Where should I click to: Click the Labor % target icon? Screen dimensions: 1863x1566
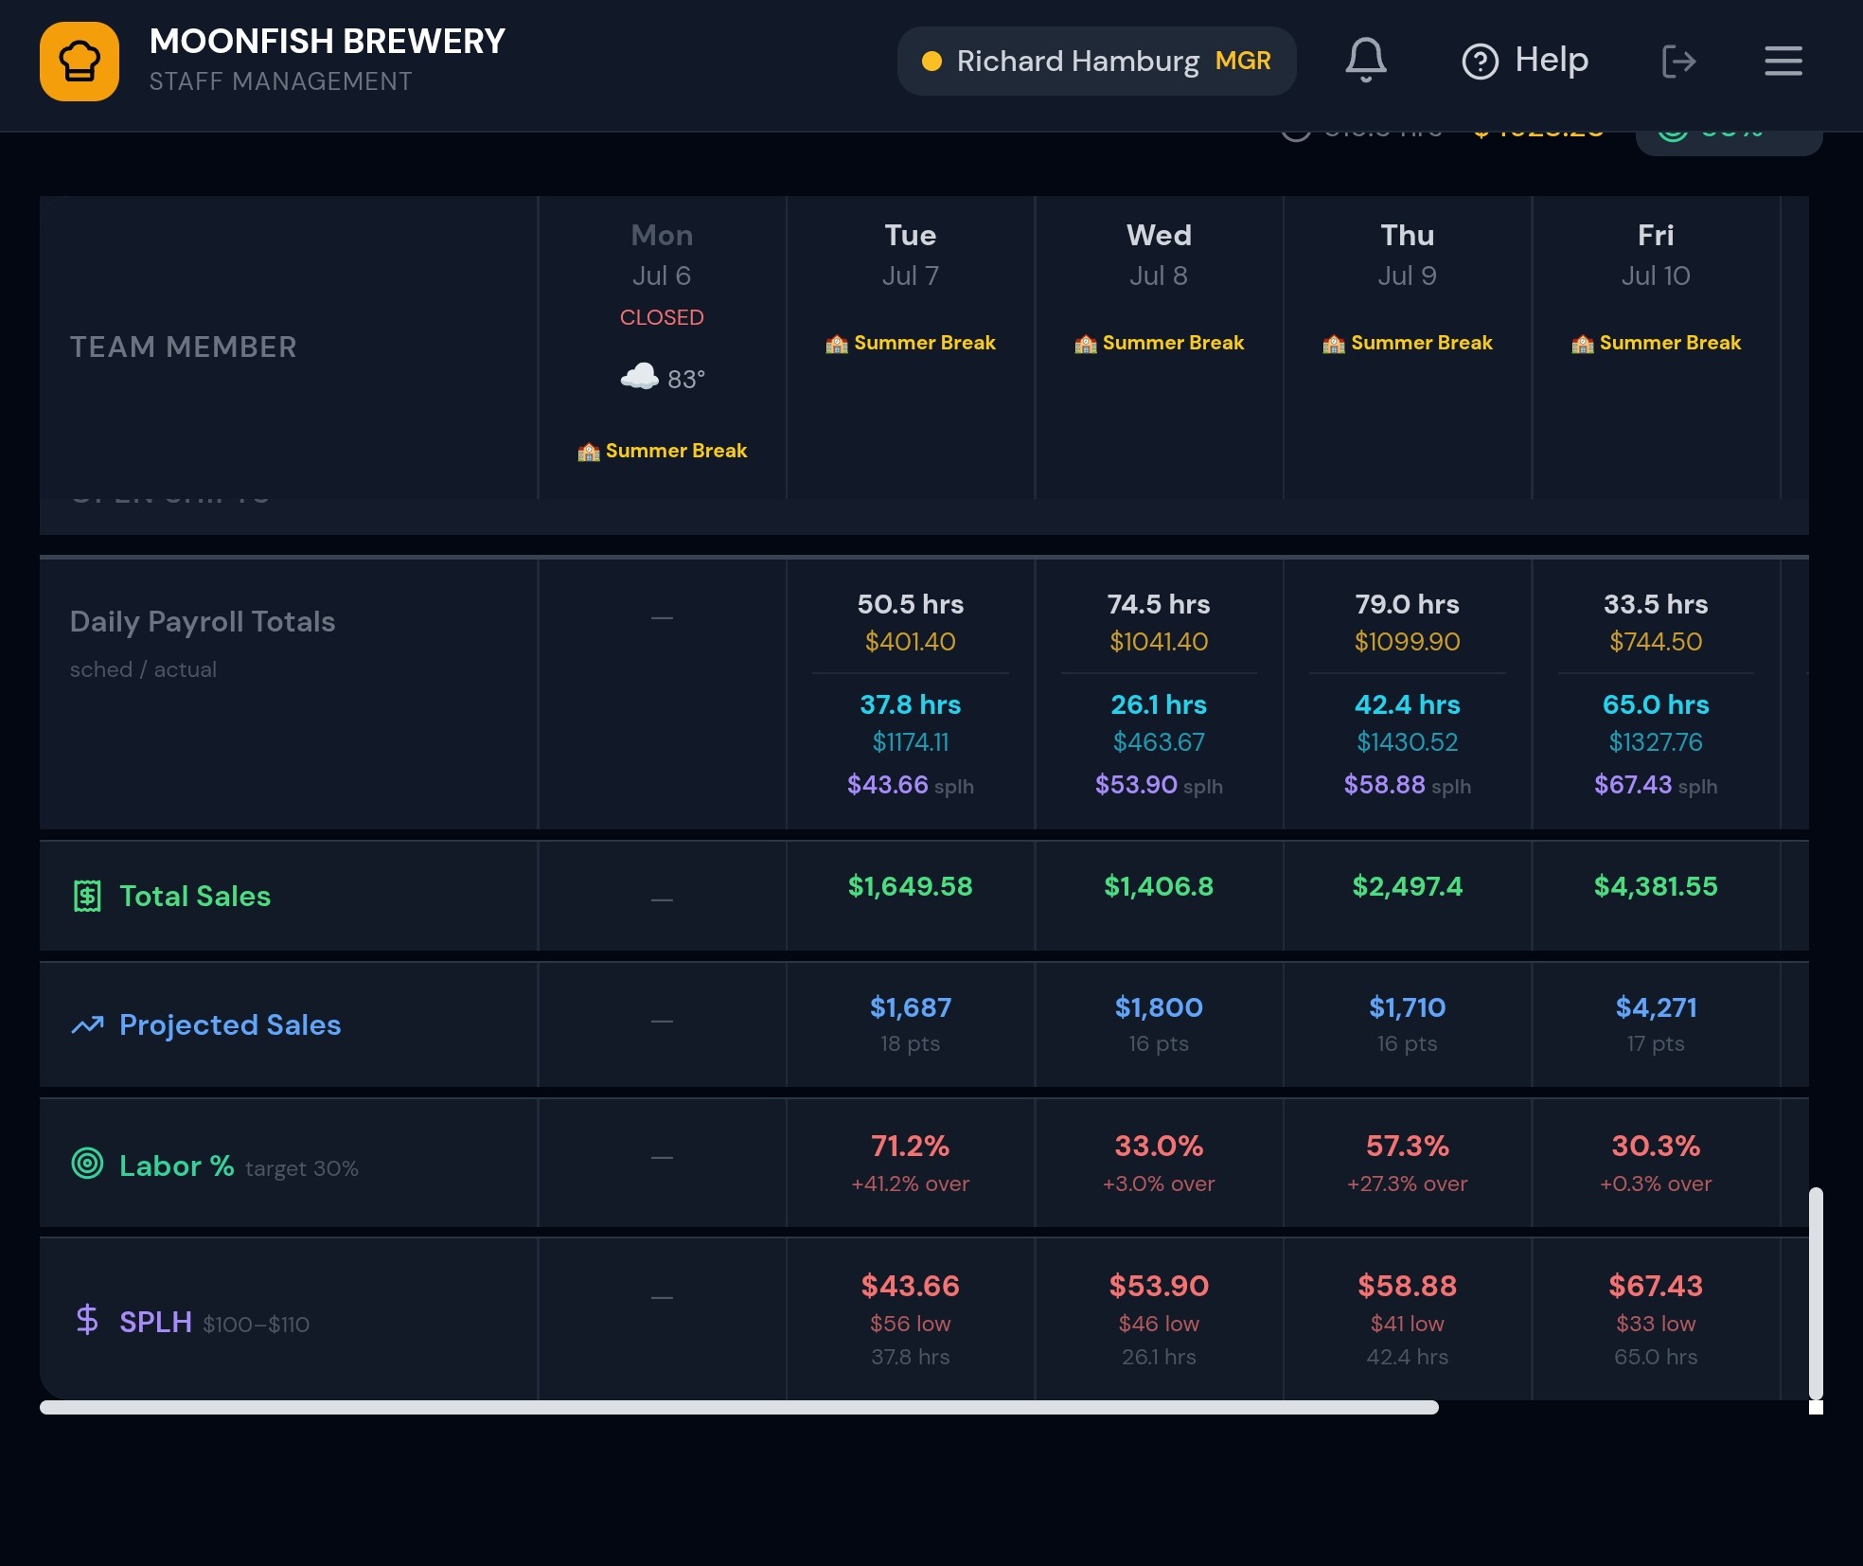(87, 1163)
